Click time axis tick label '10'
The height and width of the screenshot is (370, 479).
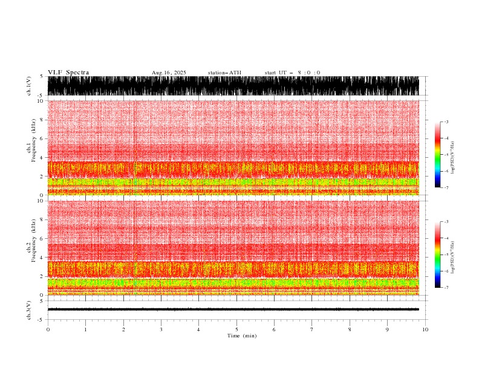425,329
